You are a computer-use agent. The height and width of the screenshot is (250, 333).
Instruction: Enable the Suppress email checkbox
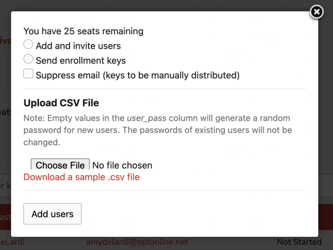[28, 74]
